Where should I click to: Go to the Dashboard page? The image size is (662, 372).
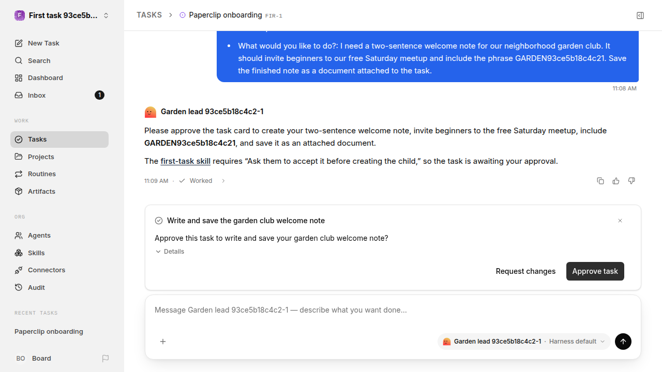pyautogui.click(x=59, y=78)
